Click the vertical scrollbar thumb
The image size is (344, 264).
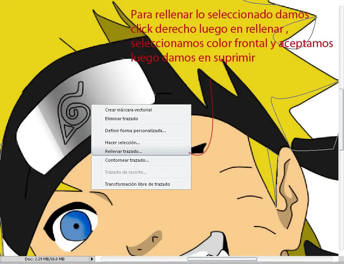[341, 119]
